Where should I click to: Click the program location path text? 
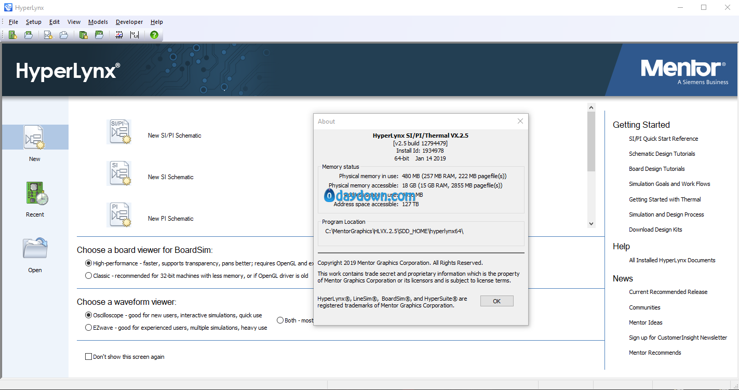[x=394, y=231]
